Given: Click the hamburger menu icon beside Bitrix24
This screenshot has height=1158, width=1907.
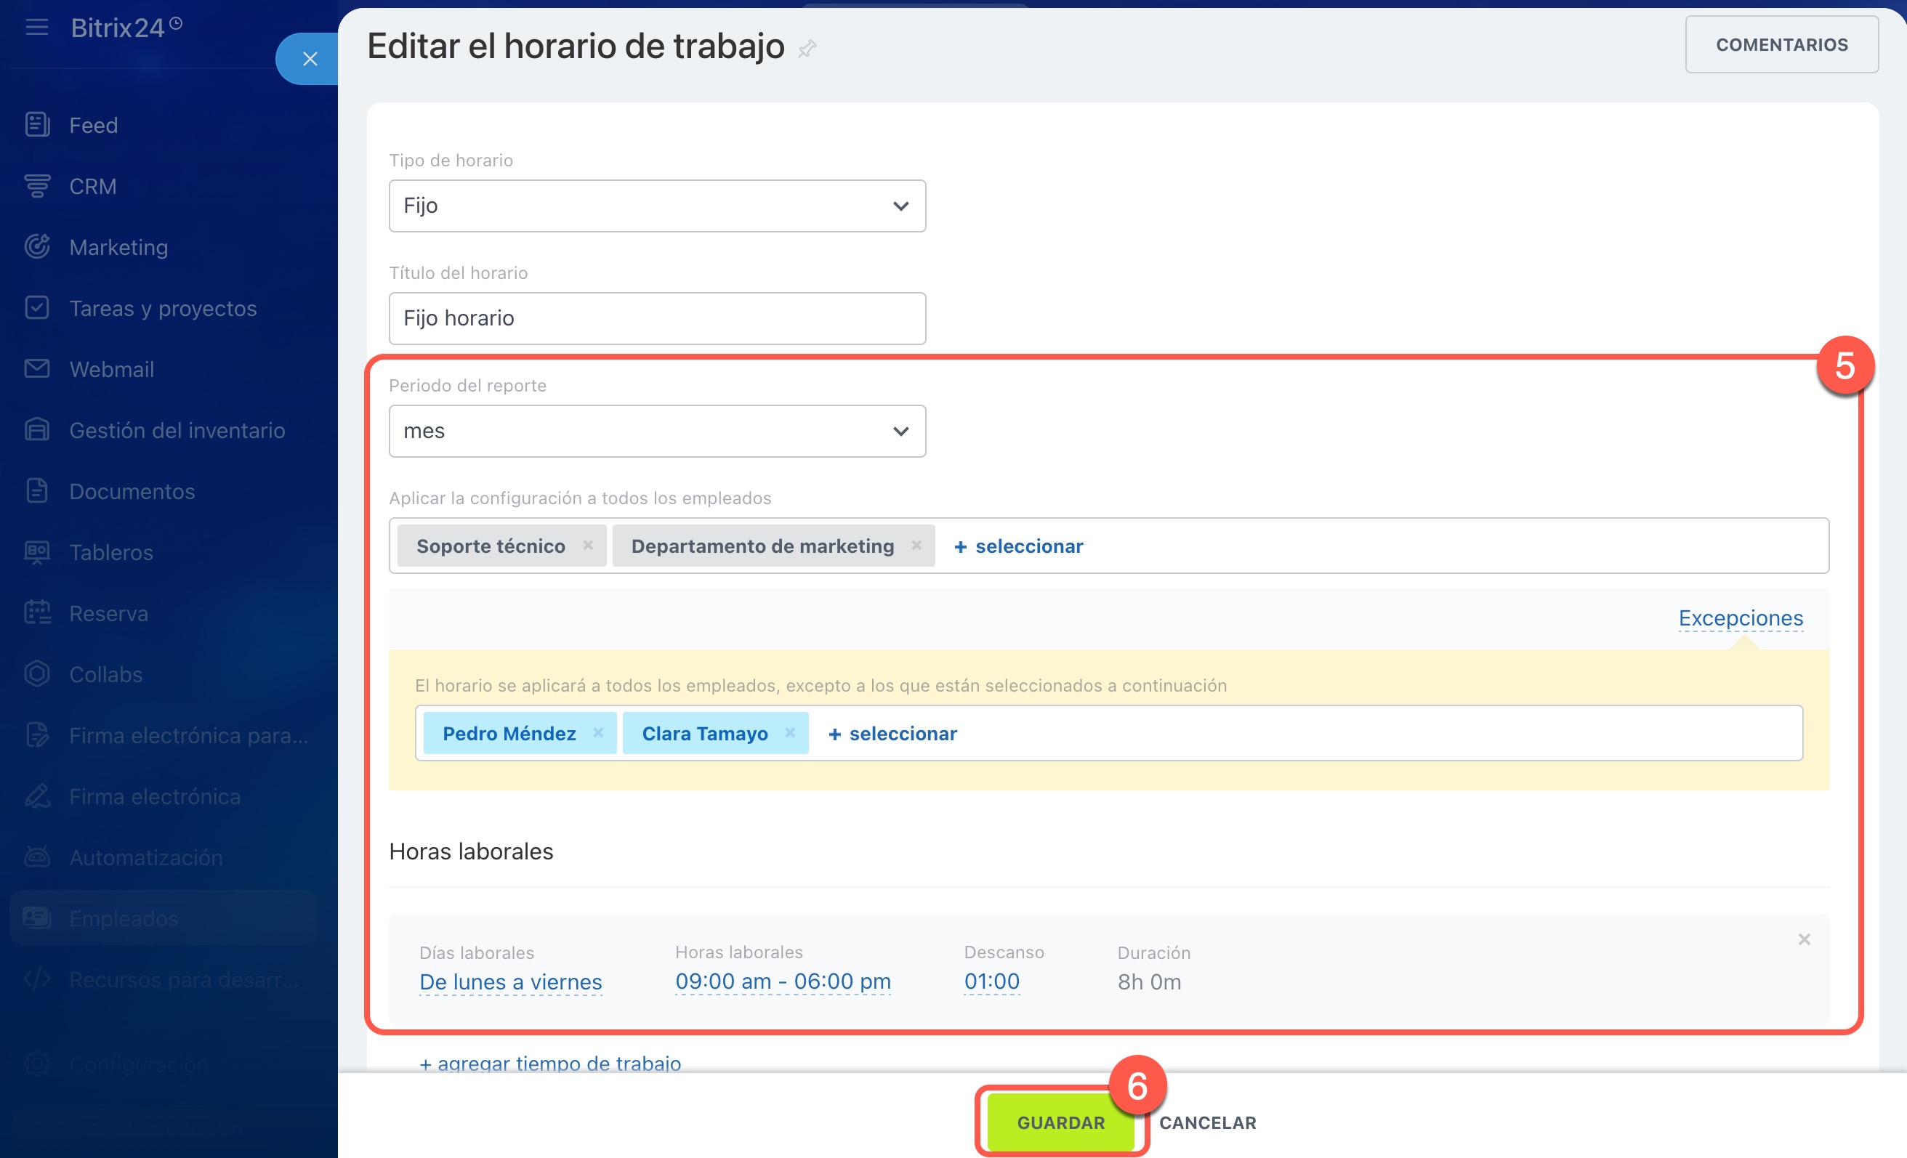Looking at the screenshot, I should tap(36, 28).
